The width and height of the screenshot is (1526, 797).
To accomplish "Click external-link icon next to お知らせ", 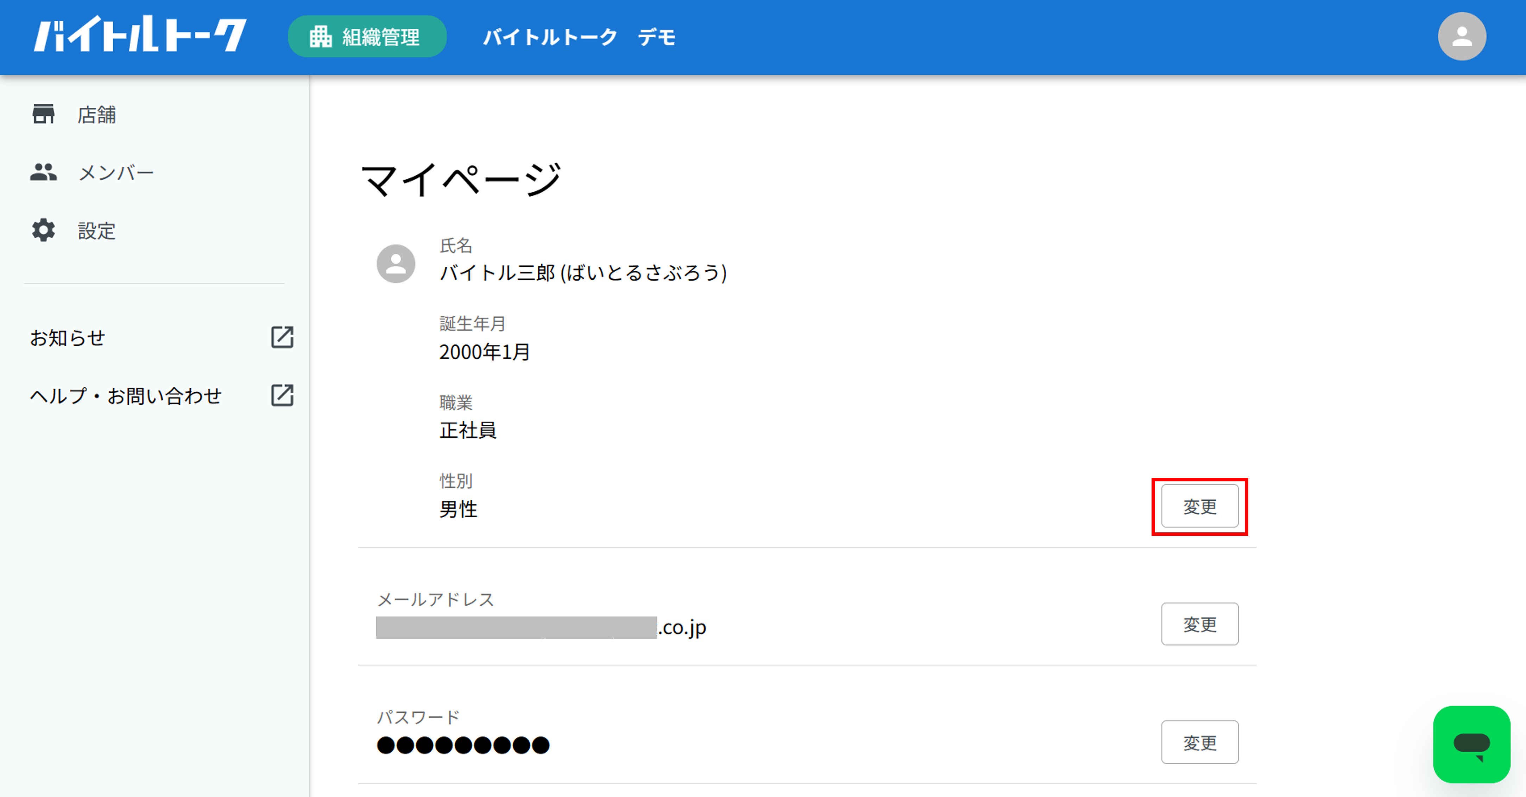I will point(282,337).
